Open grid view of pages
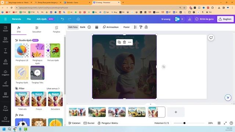The image size is (235, 132). [219, 123]
